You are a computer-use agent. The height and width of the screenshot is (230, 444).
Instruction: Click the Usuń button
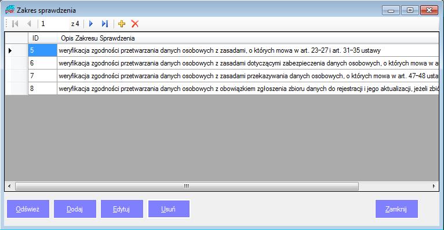point(169,209)
